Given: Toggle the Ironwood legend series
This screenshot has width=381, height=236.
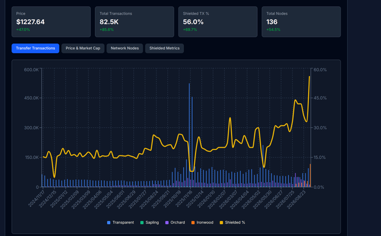Looking at the screenshot, I should (x=202, y=223).
